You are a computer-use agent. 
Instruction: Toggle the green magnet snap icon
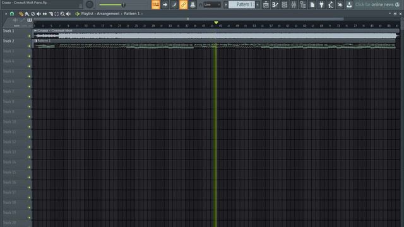tap(12, 14)
